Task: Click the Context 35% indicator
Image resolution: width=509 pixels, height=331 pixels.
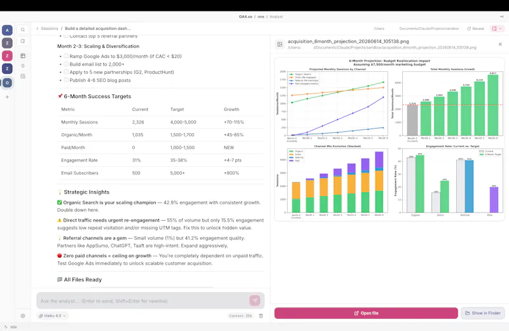Action: pos(241,316)
